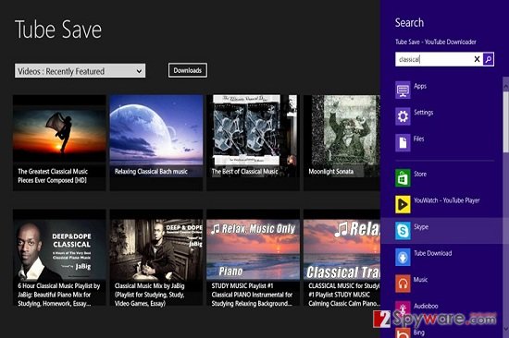
Task: Open the Downloads button
Action: click(x=188, y=70)
